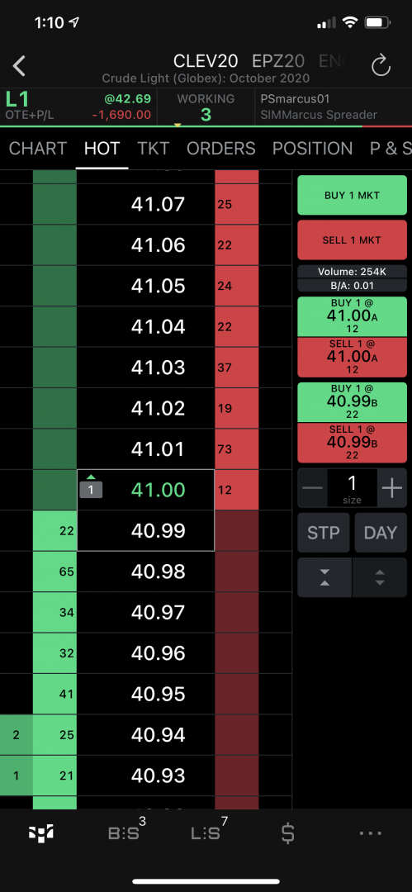Image resolution: width=412 pixels, height=892 pixels.
Task: Switch to the ORDERS tab
Action: [x=220, y=149]
